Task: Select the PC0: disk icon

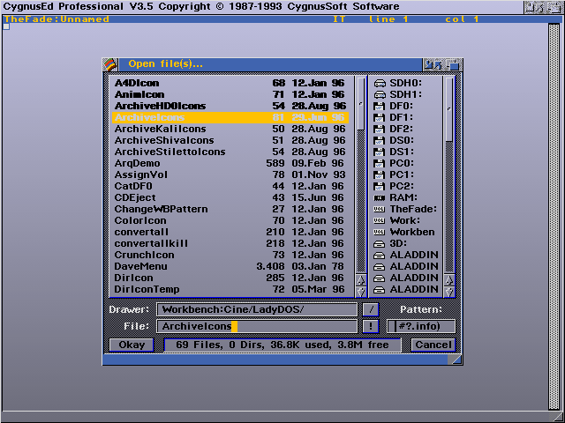Action: tap(379, 164)
